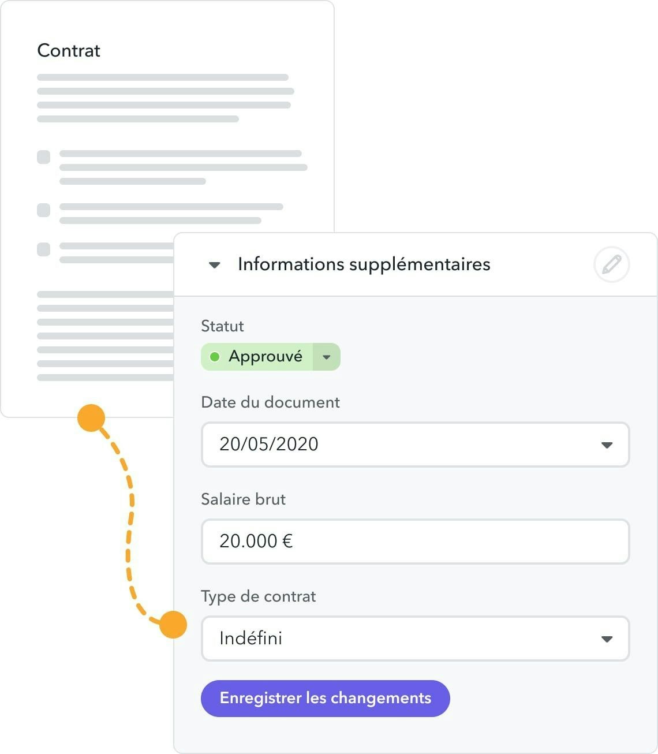Open the Type de contrat dropdown arrow

click(x=607, y=639)
